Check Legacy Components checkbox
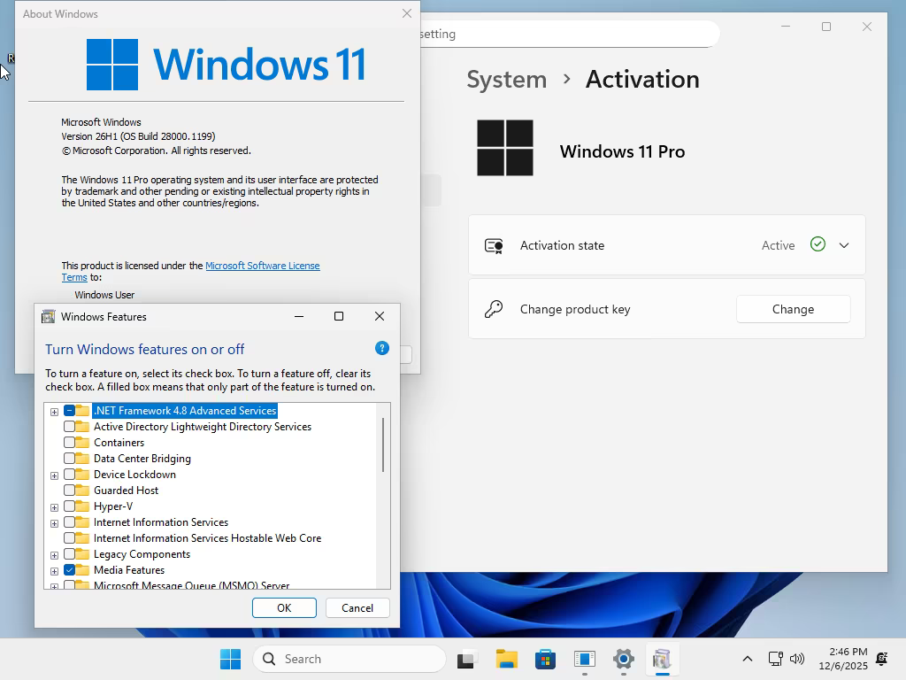Viewport: 906px width, 680px height. coord(69,554)
